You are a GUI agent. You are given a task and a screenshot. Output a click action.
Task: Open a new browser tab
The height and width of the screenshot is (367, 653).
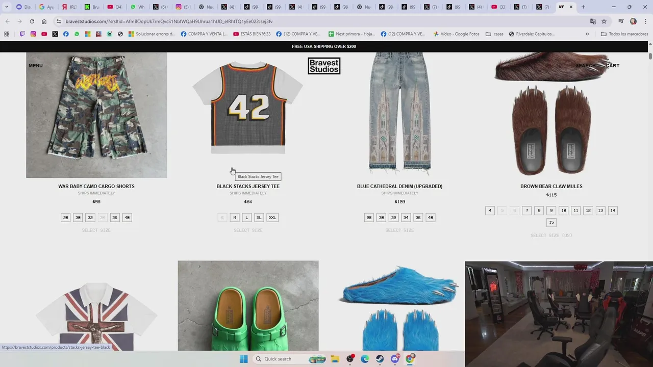coord(583,7)
